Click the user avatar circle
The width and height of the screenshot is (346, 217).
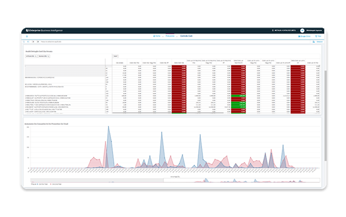click(302, 31)
